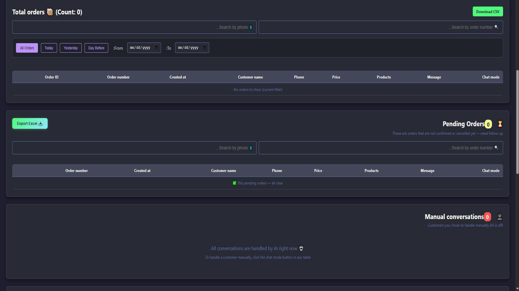
Task: Click the red Manual conversations count badge
Action: click(x=487, y=217)
